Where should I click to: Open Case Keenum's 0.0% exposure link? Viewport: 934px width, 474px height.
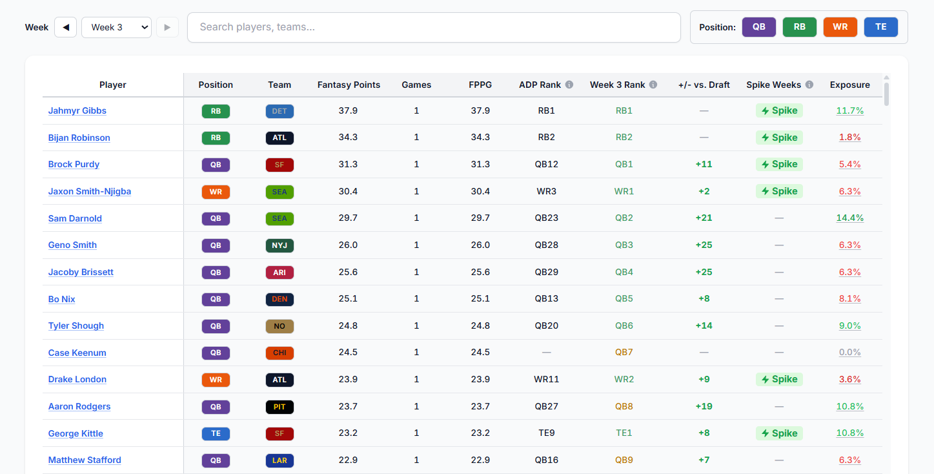coord(849,353)
